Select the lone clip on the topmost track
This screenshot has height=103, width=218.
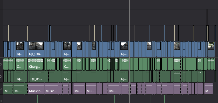tap(207, 17)
